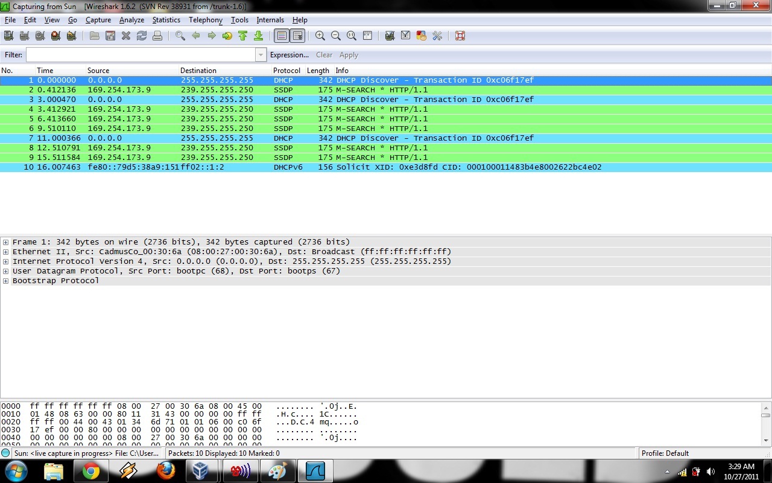
Task: Click the Profile: Default status entry
Action: (x=665, y=453)
